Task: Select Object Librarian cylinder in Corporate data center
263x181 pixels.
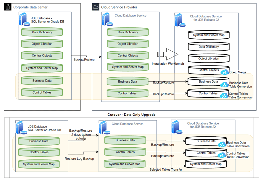Action: pyautogui.click(x=42, y=44)
